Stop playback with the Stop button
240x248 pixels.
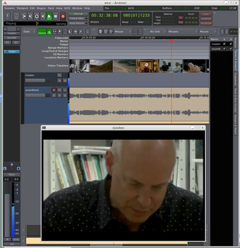56,16
